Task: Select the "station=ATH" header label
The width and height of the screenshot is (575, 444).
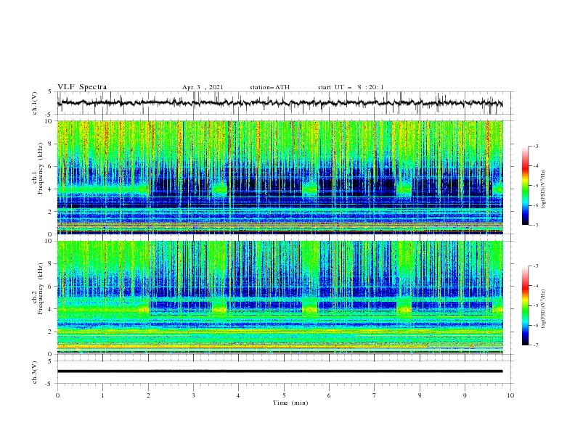Action: 269,87
